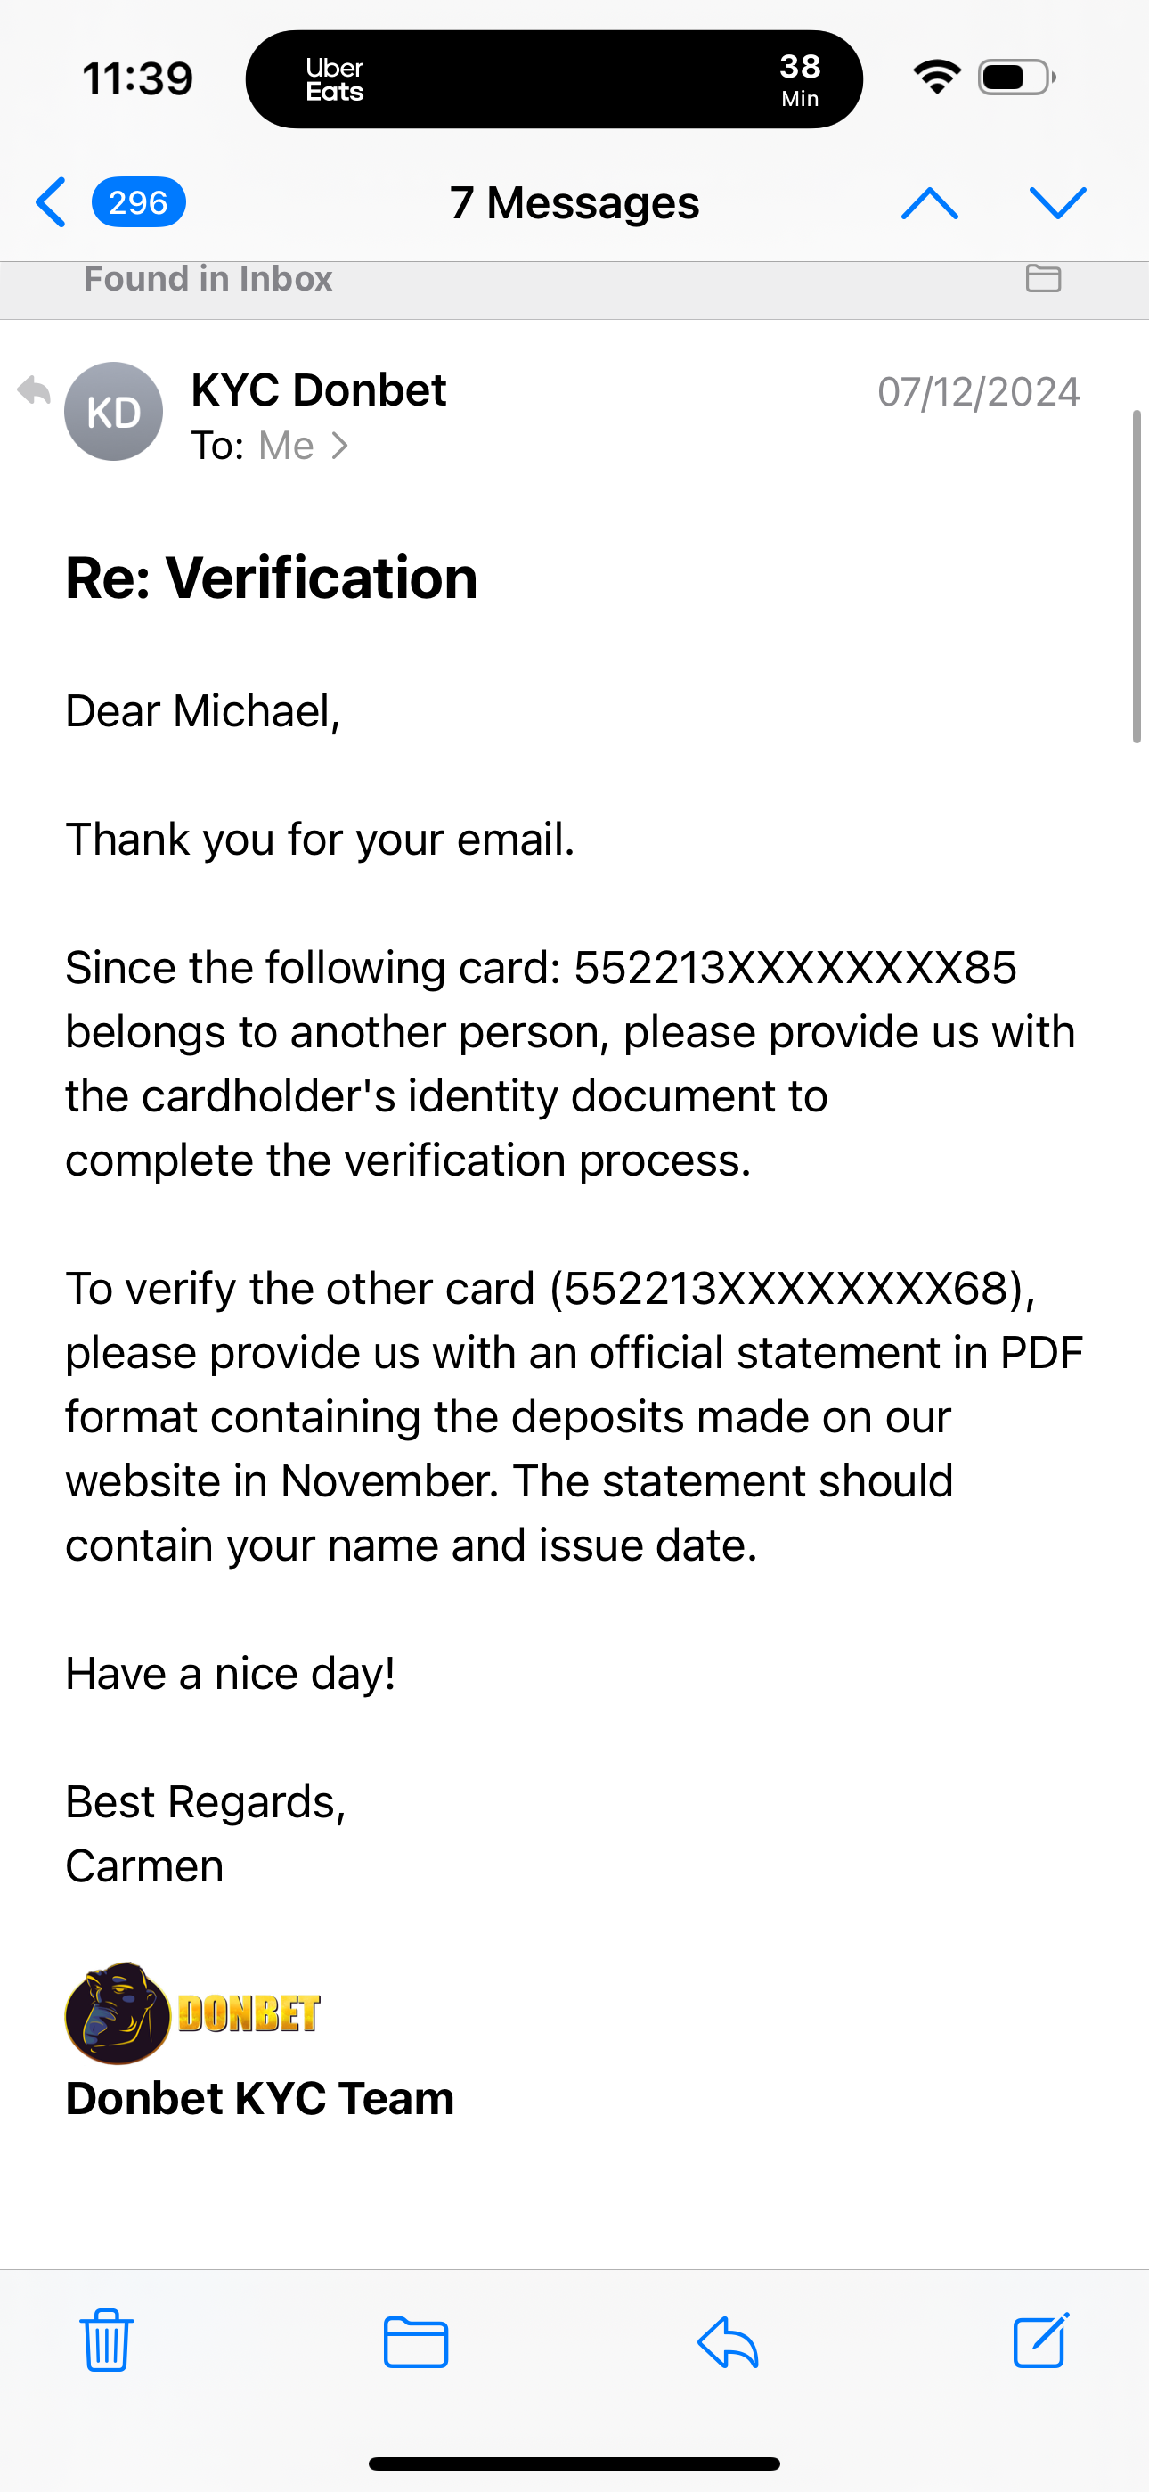Open the Uber Eats live activity pill
Screen dimensions: 1149x2492
coord(553,79)
